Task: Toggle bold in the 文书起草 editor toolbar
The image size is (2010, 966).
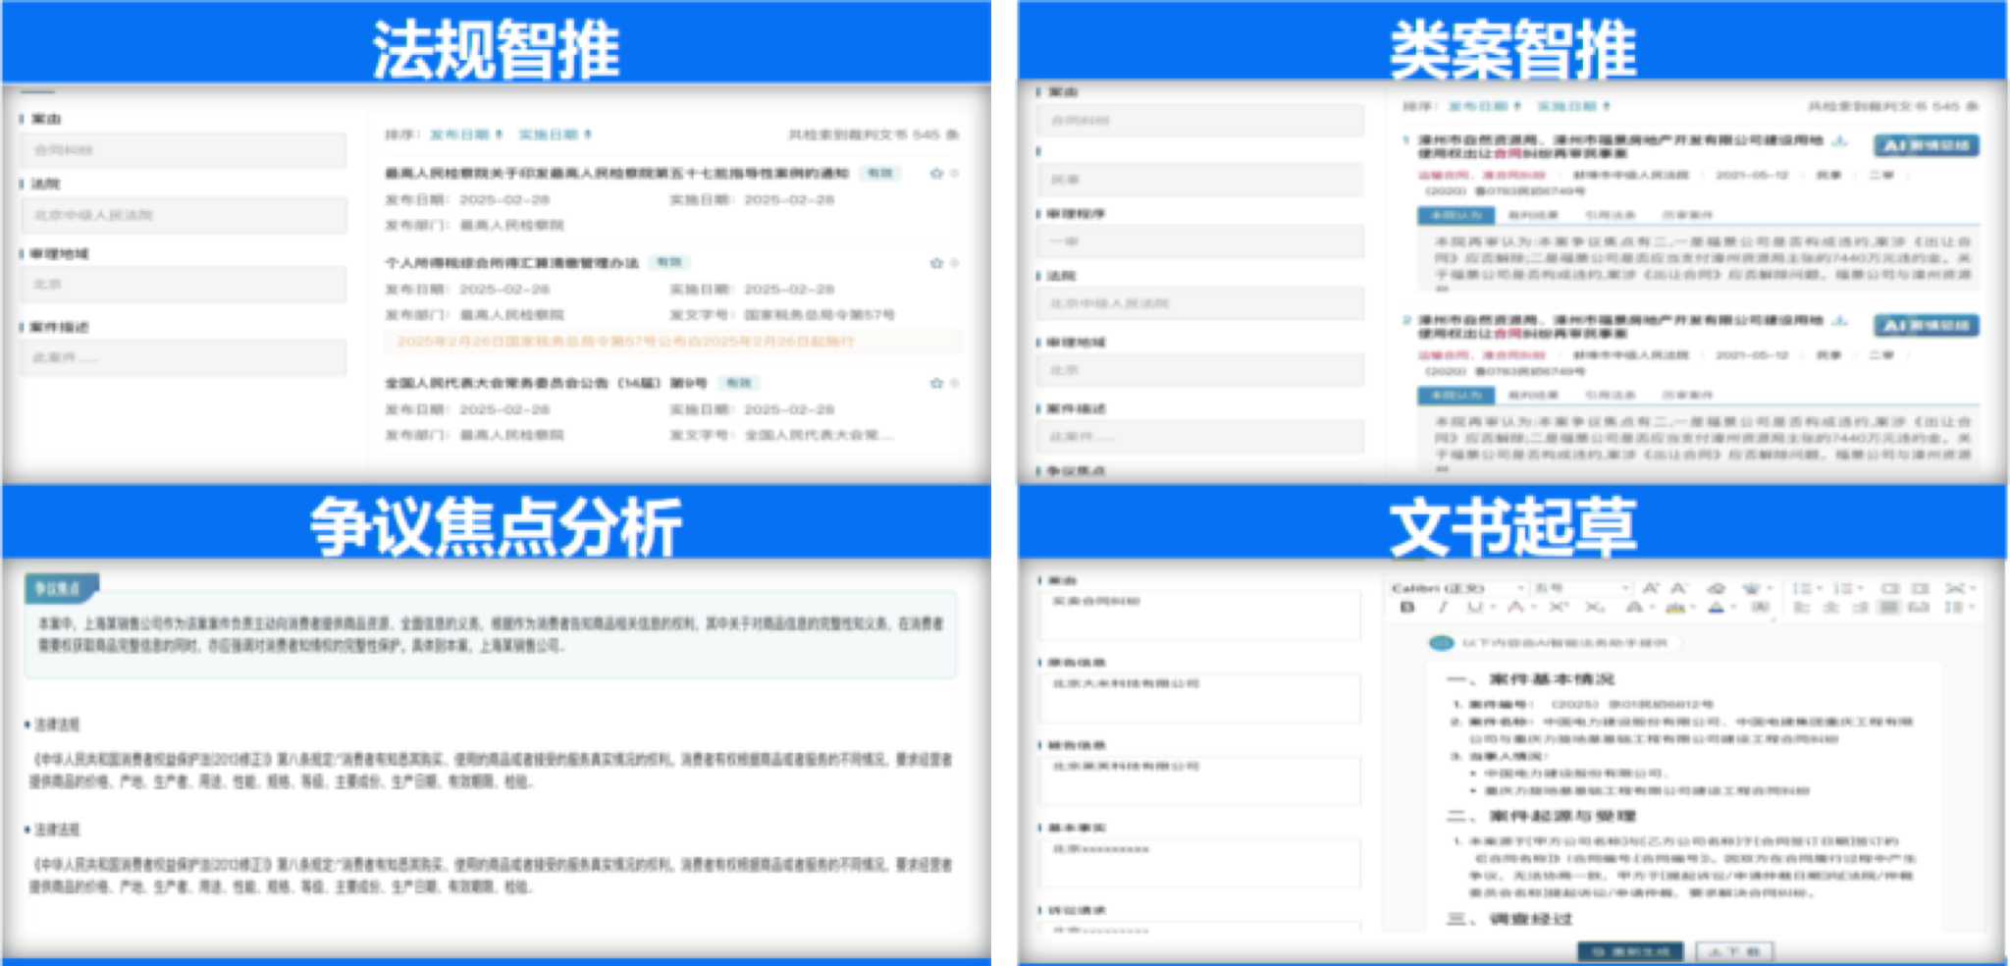Action: click(1407, 607)
